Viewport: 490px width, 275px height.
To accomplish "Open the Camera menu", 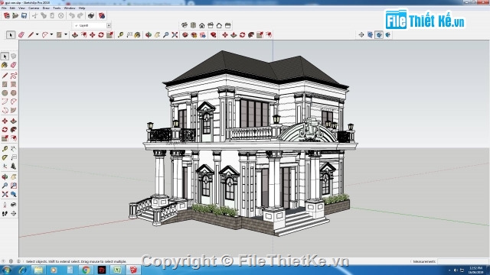I will pos(34,8).
